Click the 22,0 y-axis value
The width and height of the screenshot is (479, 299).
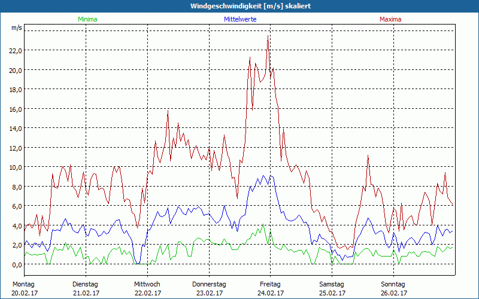coord(16,51)
